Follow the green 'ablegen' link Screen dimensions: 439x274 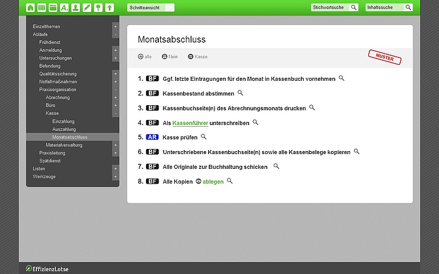click(x=213, y=182)
